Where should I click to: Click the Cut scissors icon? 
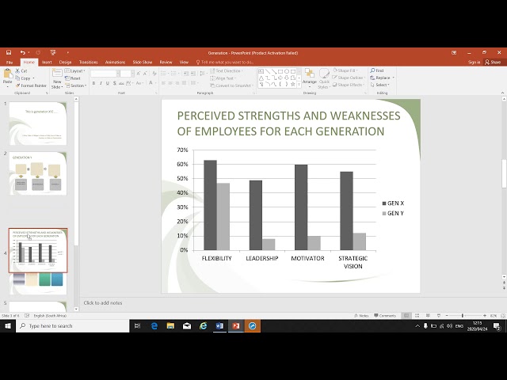(17, 70)
